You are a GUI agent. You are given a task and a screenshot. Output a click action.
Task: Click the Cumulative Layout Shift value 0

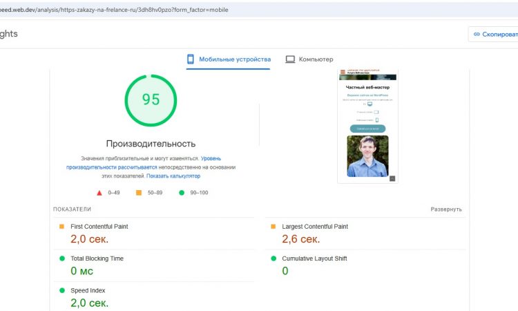point(285,271)
